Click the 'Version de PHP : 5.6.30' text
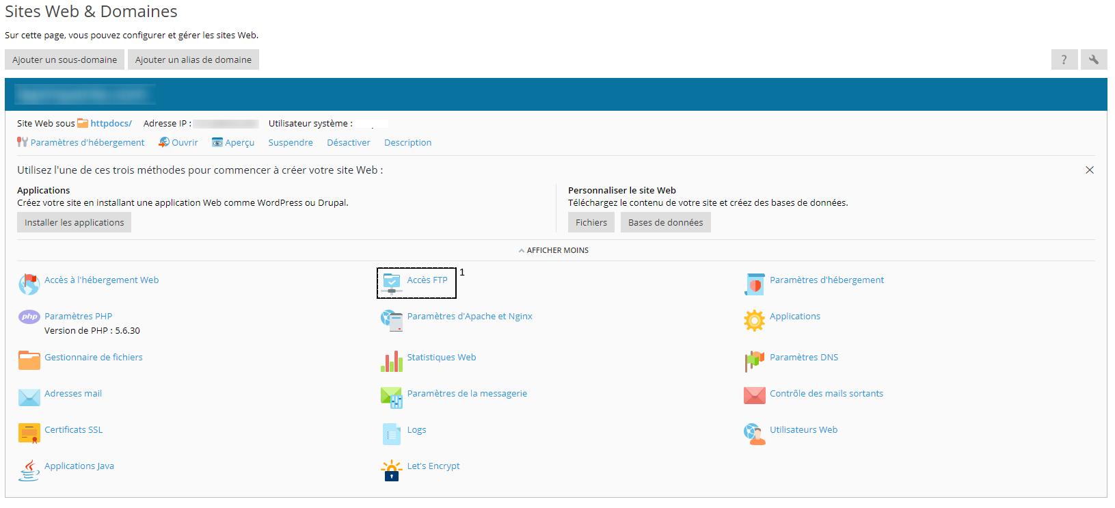The height and width of the screenshot is (508, 1115). pyautogui.click(x=92, y=330)
